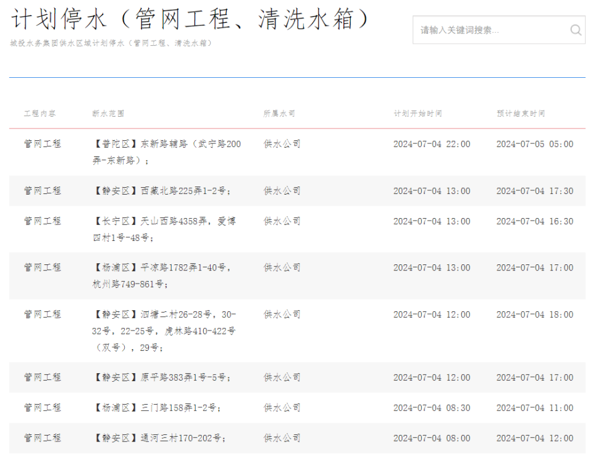Click start time 12:00 in 原平路 row

(432, 377)
